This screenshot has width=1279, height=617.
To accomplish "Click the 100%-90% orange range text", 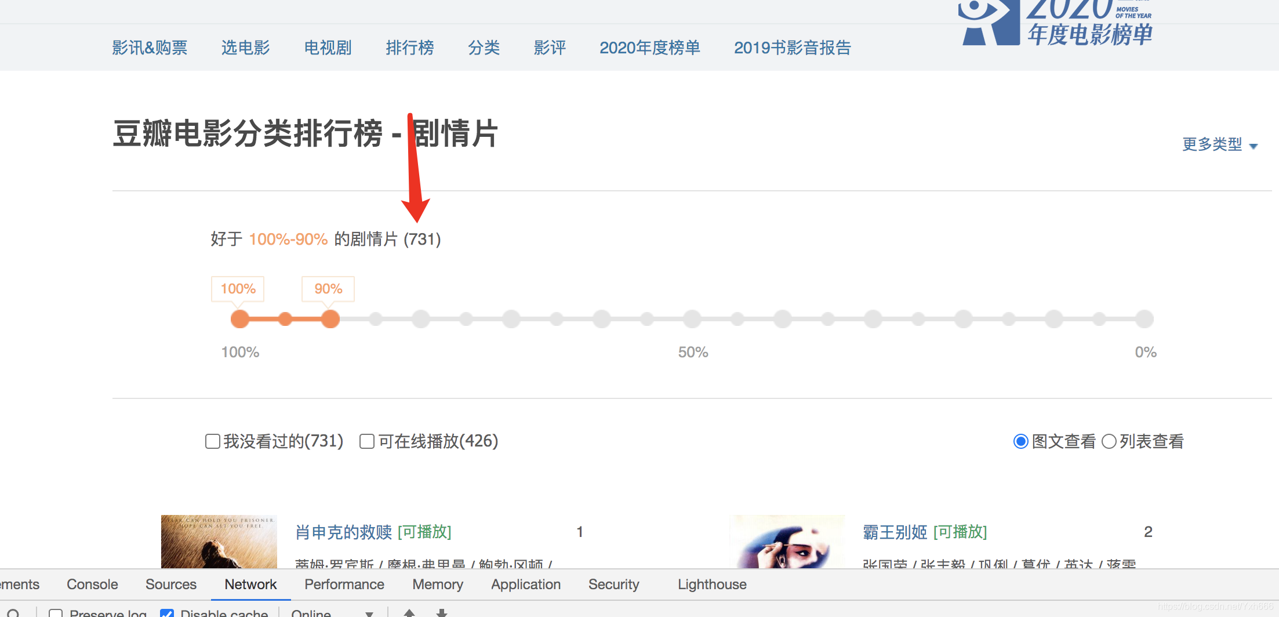I will (288, 239).
